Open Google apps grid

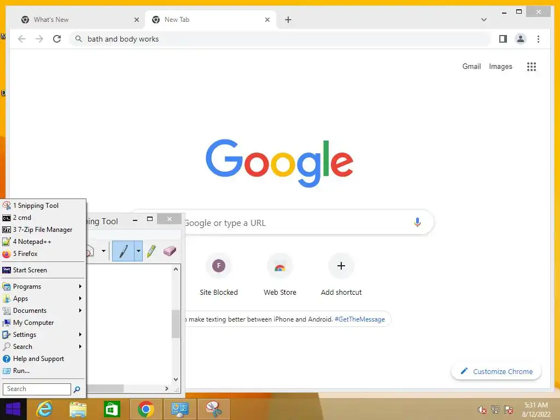(x=532, y=66)
